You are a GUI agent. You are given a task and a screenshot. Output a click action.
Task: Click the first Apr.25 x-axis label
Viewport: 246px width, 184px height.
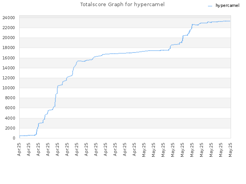19,149
